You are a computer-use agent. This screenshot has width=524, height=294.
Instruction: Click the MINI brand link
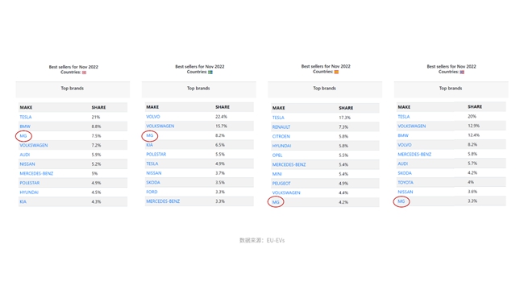(277, 174)
